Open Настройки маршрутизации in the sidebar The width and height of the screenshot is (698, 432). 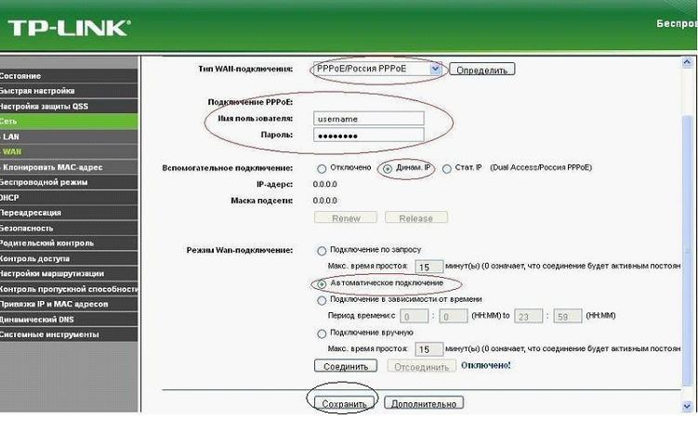point(69,274)
